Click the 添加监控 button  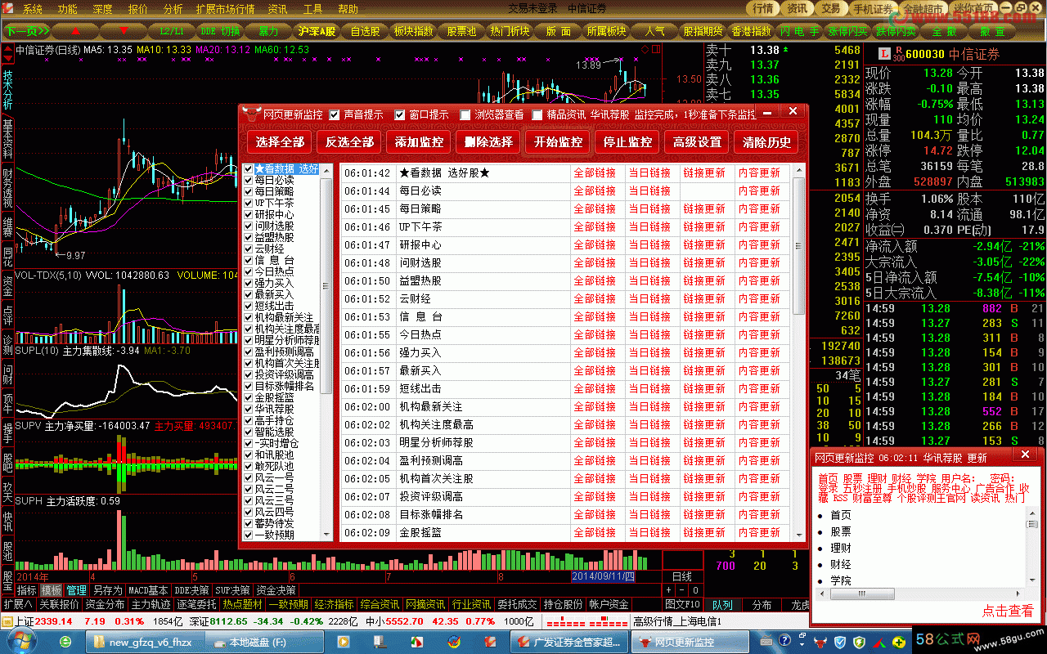[419, 141]
